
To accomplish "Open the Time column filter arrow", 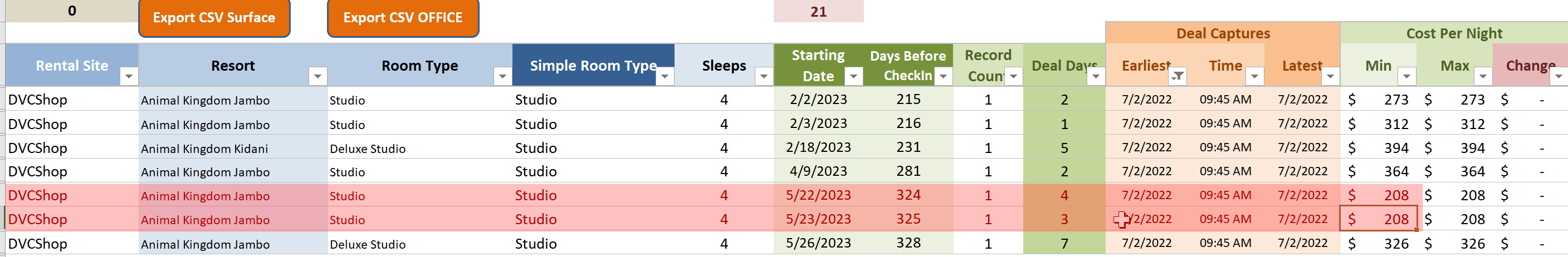I will click(x=1254, y=77).
